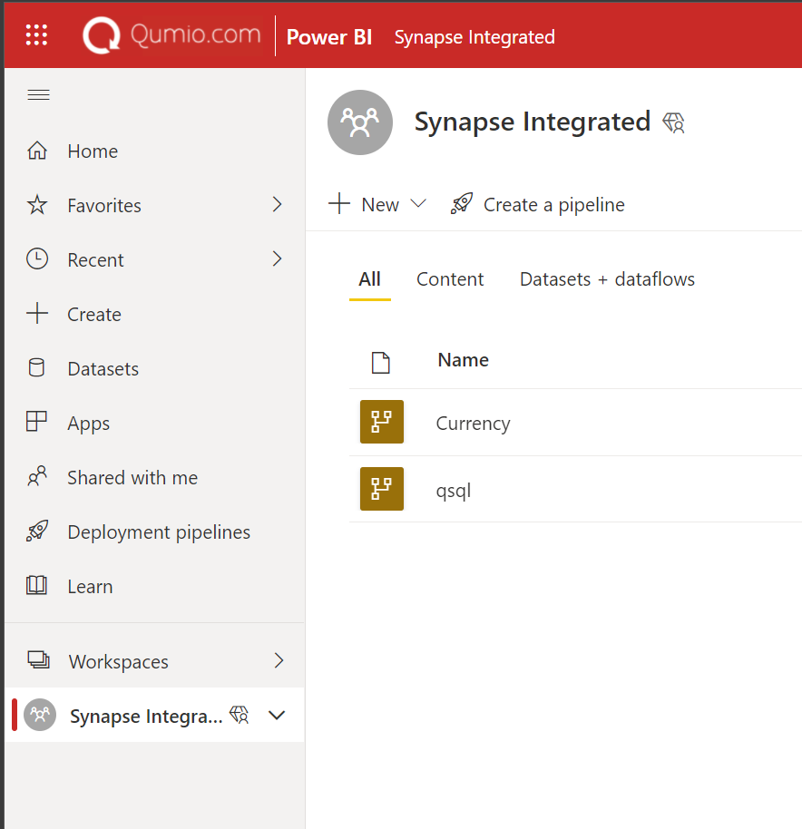Expand the Workspaces flyout chevron
The width and height of the screenshot is (802, 829).
(279, 660)
